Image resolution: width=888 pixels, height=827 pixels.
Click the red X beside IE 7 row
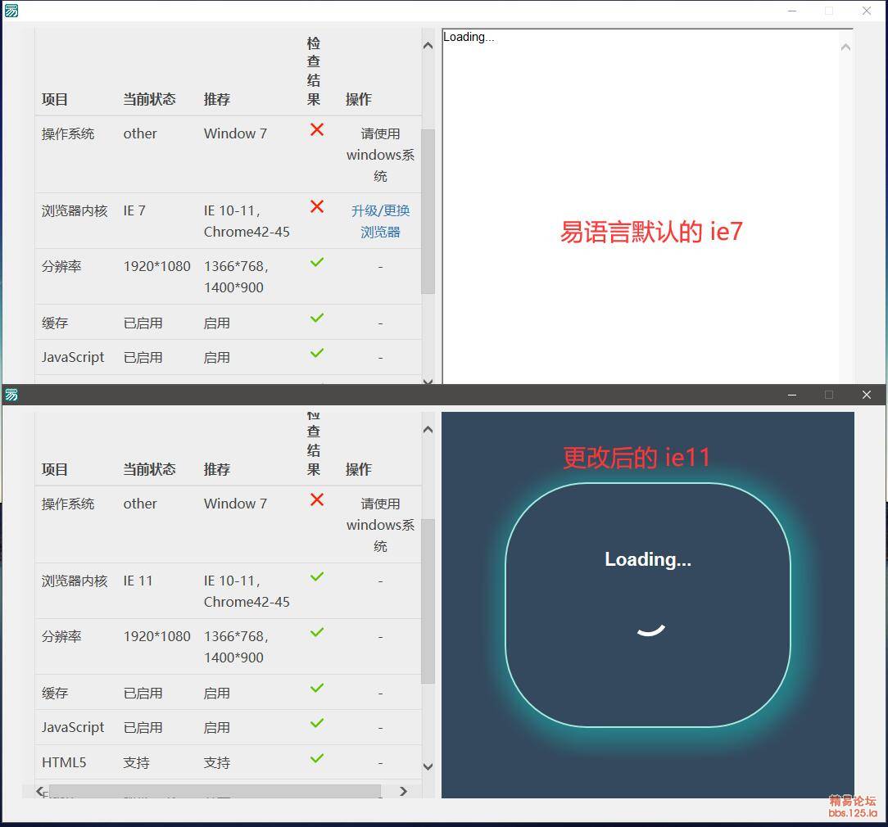[317, 206]
